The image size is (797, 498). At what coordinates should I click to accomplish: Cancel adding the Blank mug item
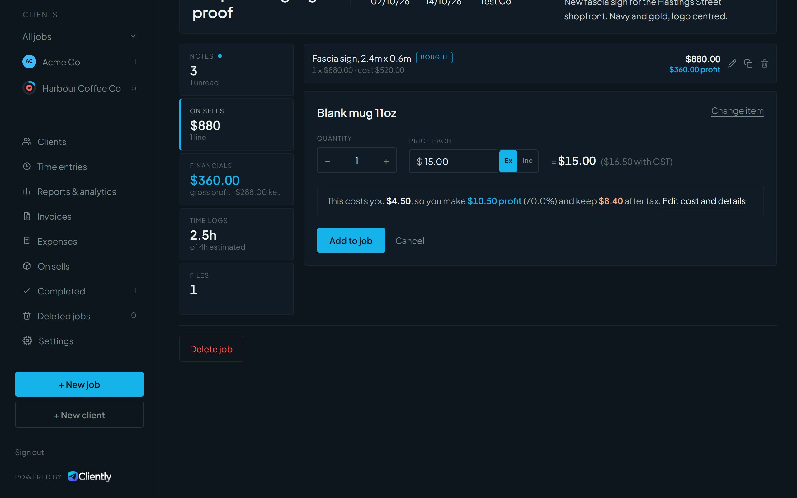pos(410,241)
